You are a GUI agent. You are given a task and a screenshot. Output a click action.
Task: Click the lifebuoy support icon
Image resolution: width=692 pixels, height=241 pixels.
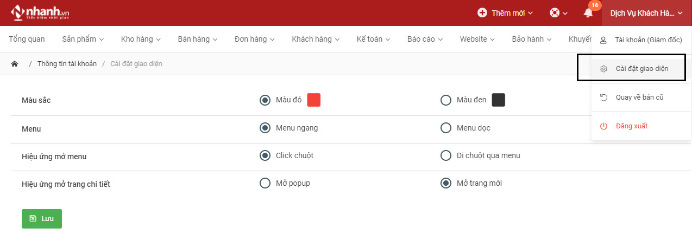coord(555,12)
